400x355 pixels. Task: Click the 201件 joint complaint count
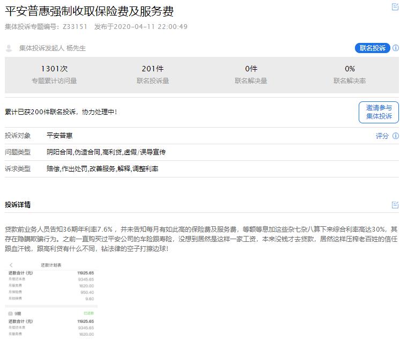pyautogui.click(x=153, y=69)
